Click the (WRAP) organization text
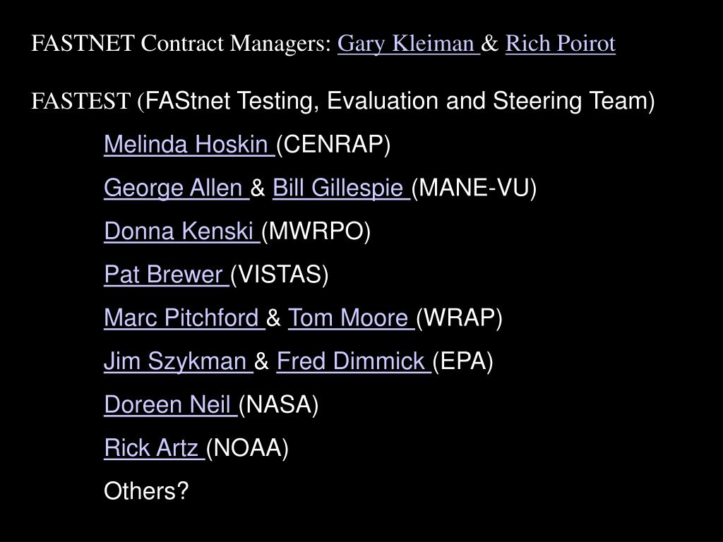723x542 pixels. coord(459,318)
